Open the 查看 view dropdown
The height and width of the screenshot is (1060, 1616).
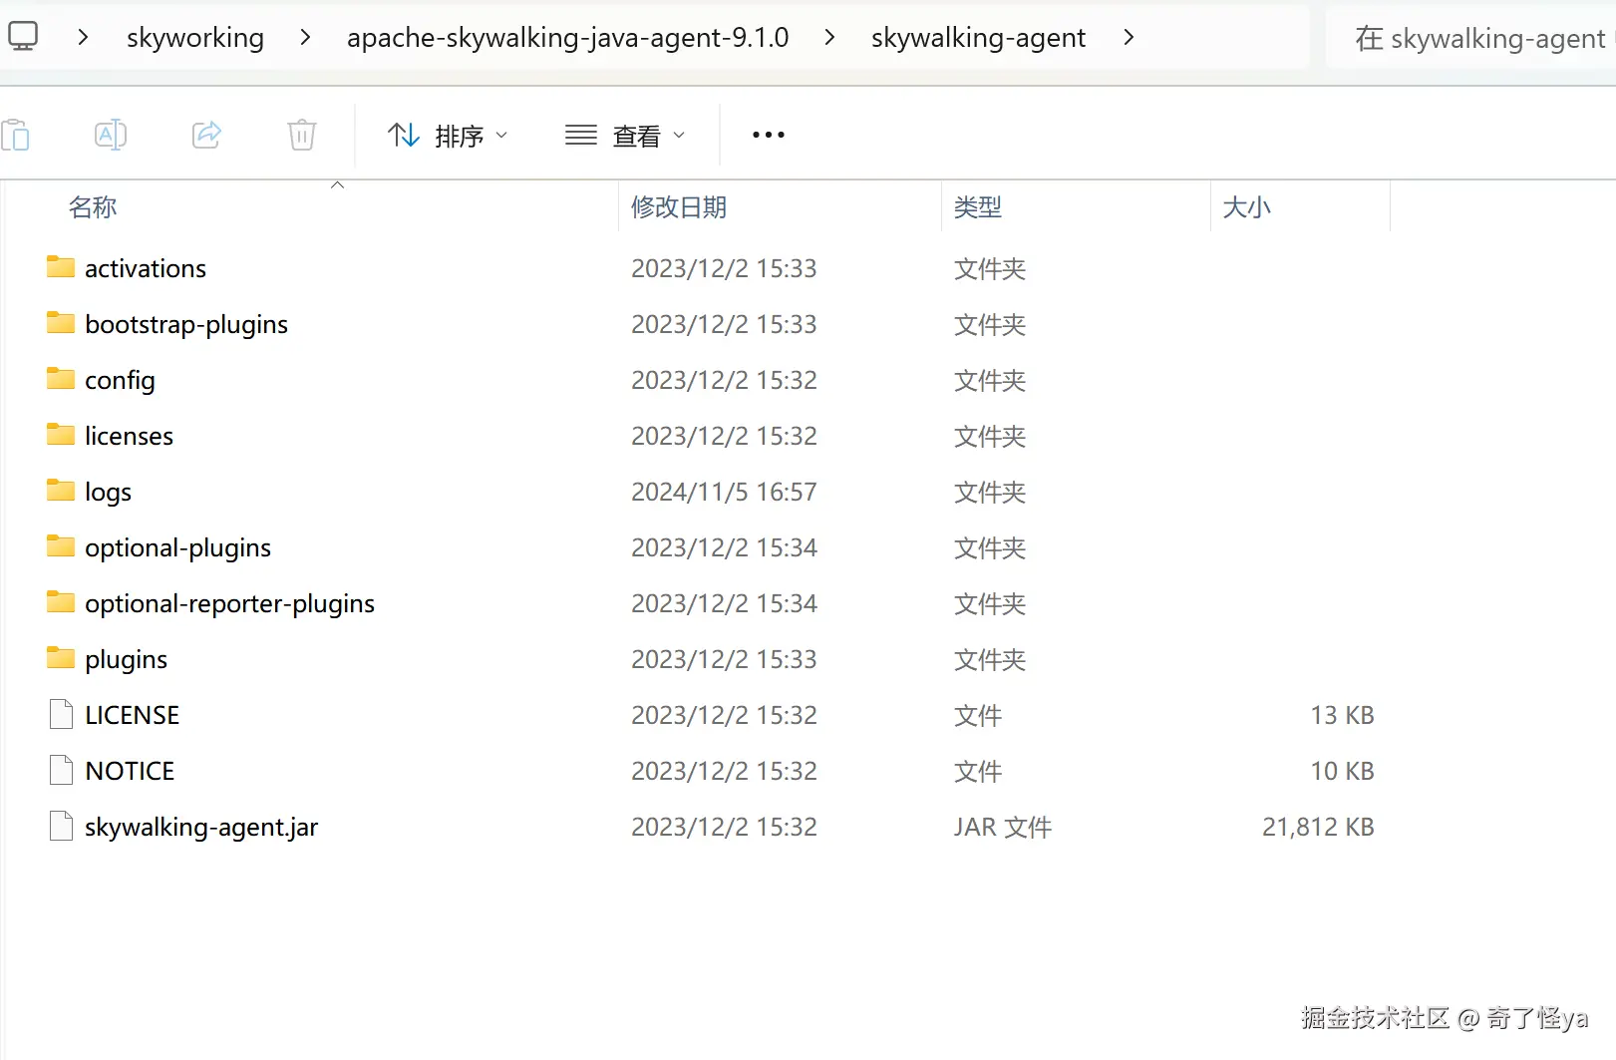pyautogui.click(x=625, y=135)
